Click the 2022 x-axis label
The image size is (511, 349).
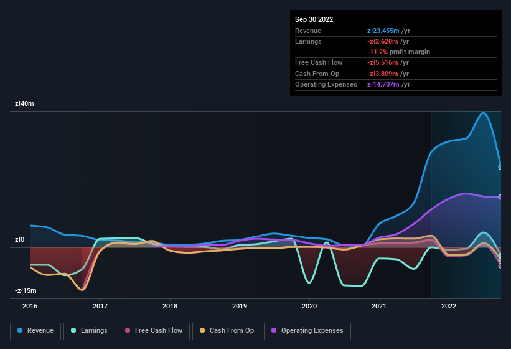tap(449, 306)
